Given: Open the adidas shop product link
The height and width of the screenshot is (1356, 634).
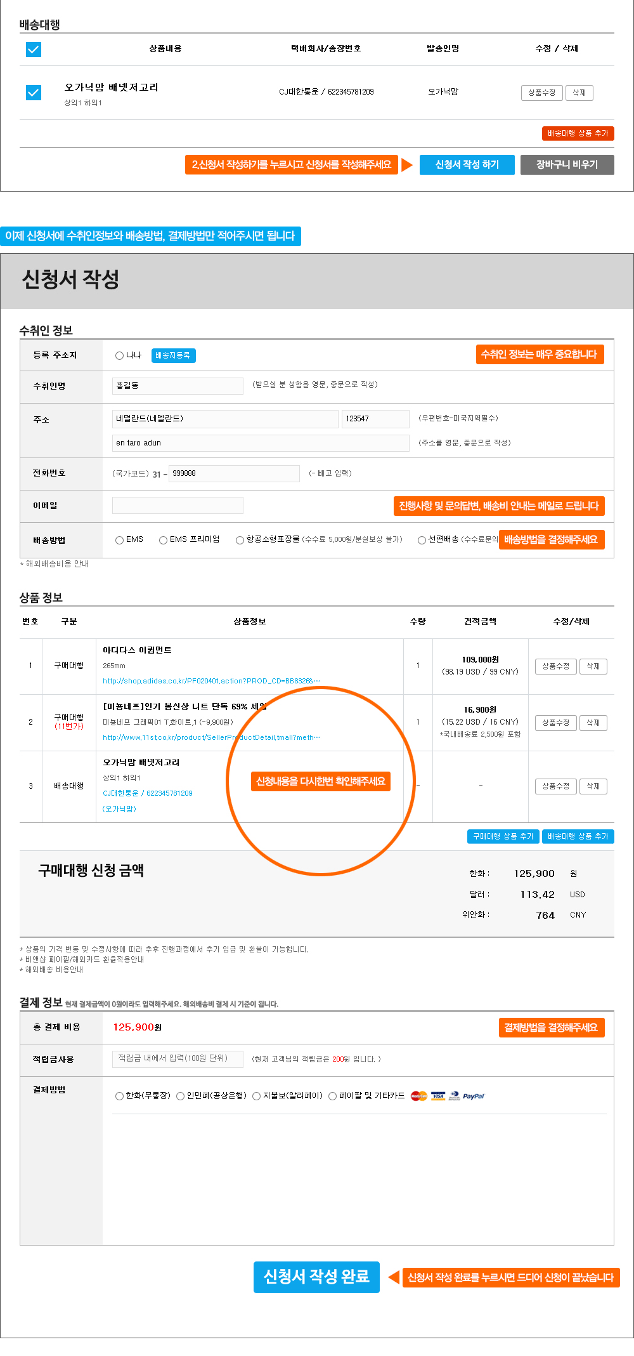Looking at the screenshot, I should [x=211, y=681].
